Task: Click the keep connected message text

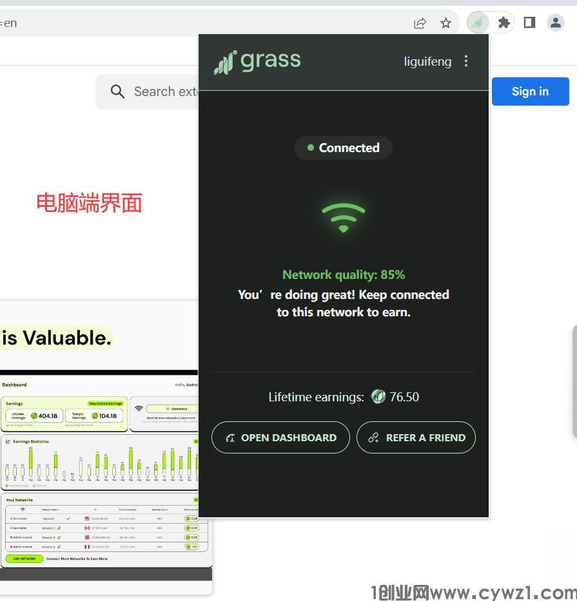Action: (344, 303)
